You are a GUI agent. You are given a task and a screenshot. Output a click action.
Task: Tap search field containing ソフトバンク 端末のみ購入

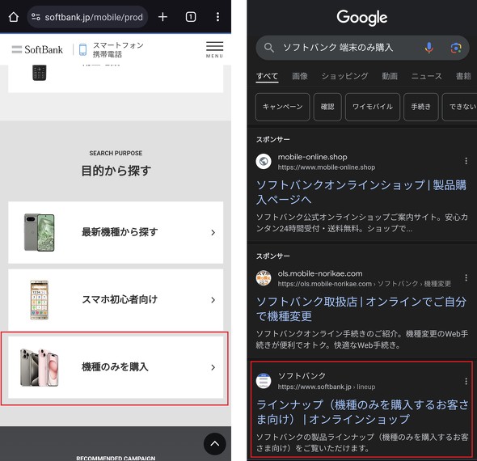click(x=362, y=48)
